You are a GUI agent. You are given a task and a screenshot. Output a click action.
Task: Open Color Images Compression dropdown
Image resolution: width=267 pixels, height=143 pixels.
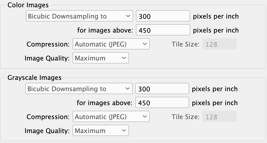[x=111, y=44]
